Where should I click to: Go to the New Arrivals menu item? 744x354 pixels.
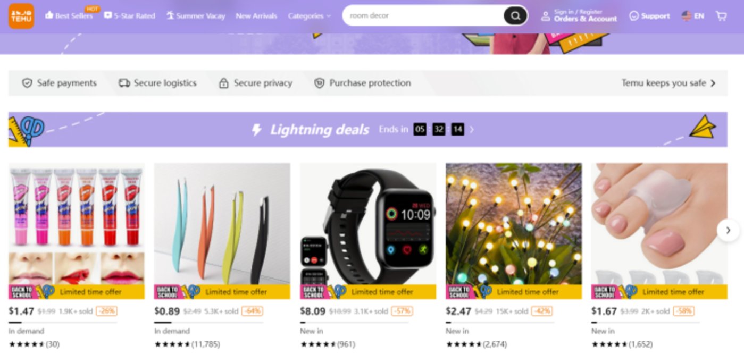tap(256, 16)
